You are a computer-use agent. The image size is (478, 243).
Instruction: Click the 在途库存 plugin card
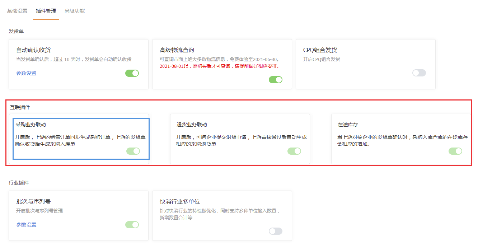383,138
